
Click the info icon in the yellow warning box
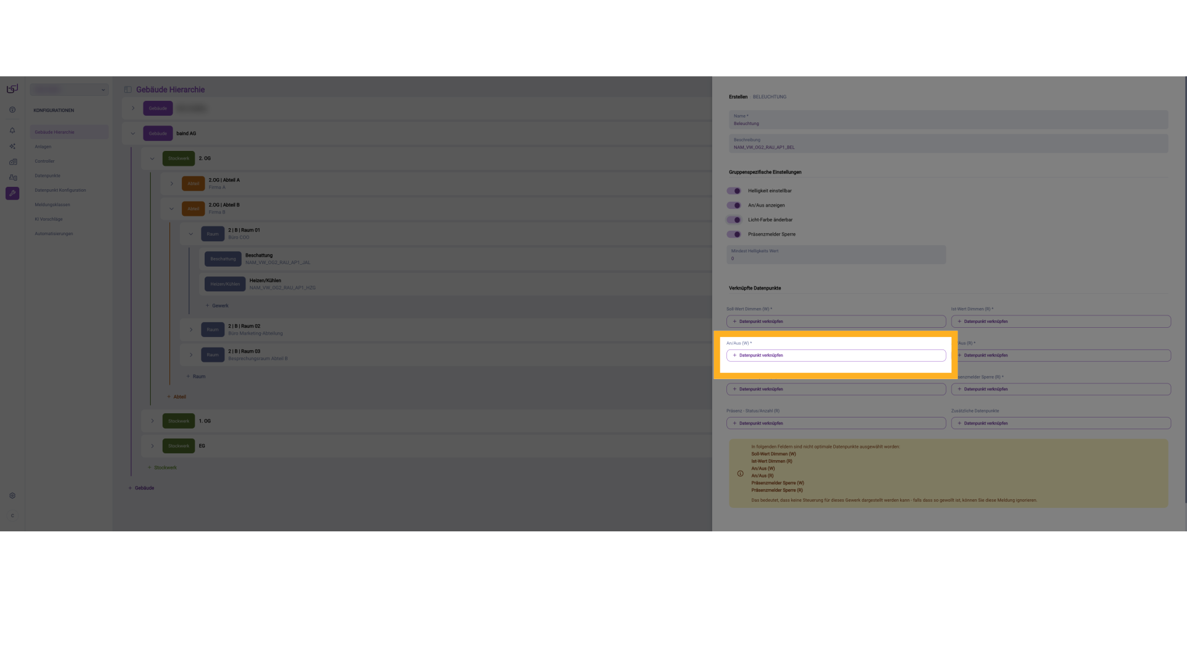[740, 474]
